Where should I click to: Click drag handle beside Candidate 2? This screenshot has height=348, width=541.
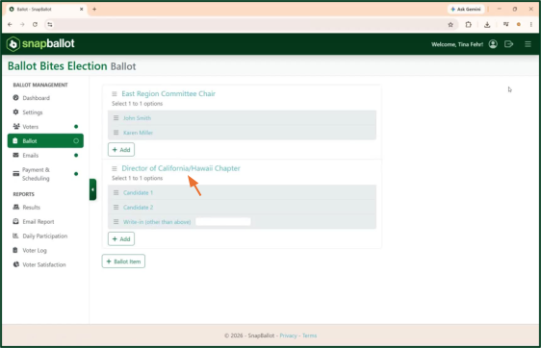point(116,207)
